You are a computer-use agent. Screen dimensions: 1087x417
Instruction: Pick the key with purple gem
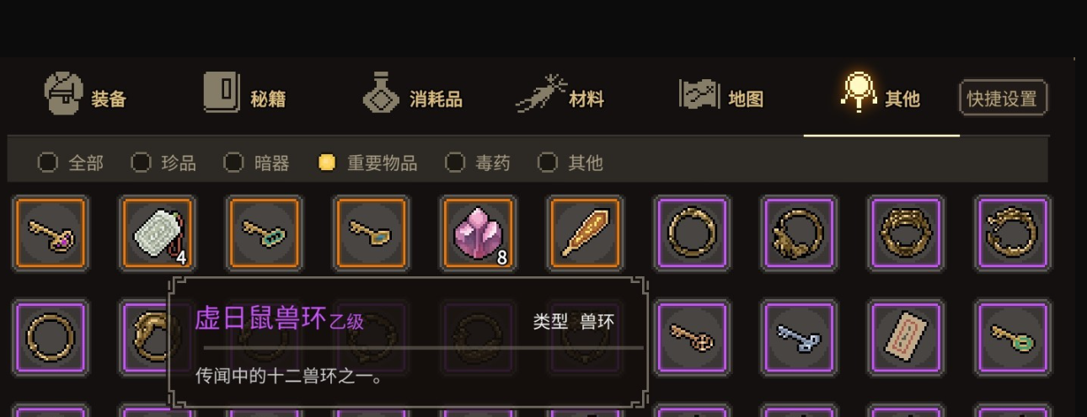point(51,233)
